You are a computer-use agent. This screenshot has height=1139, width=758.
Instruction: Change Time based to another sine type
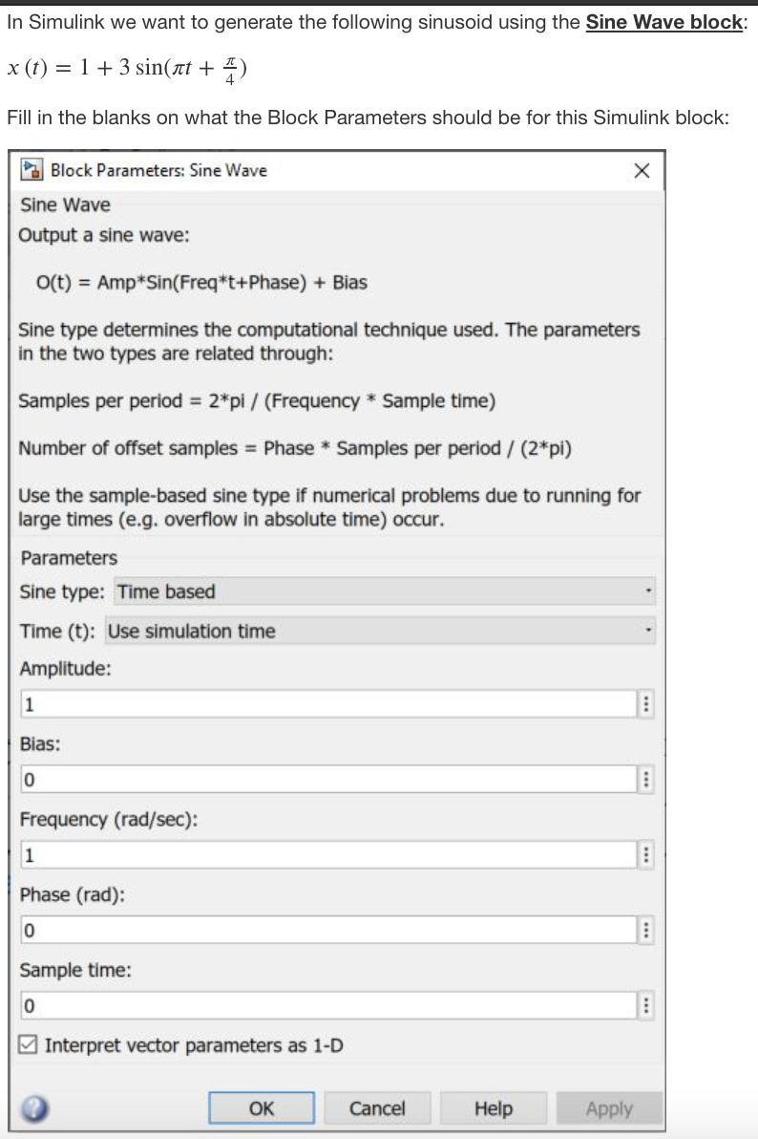(x=650, y=591)
